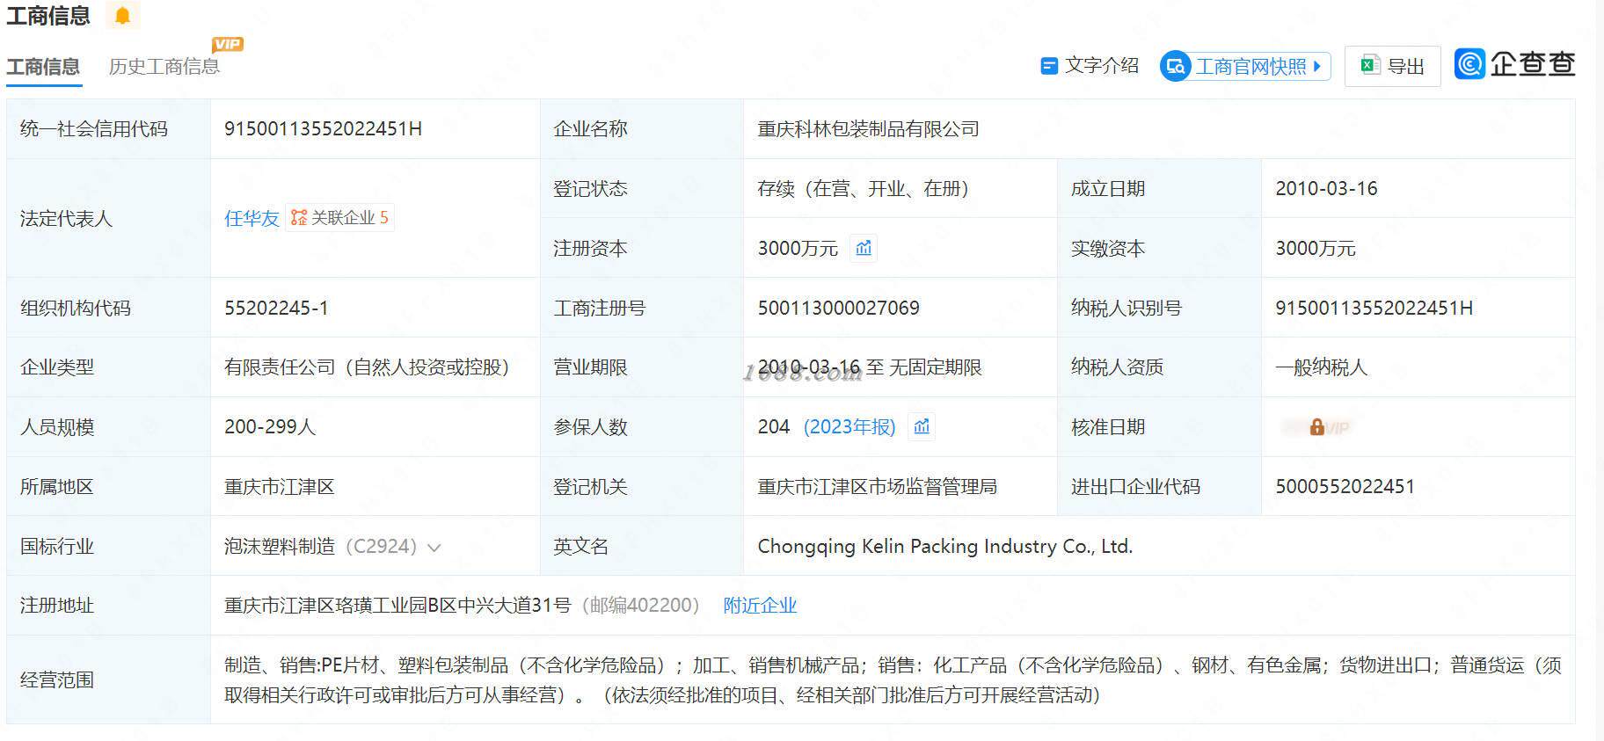Click the company name 重庆科林包装制品有限公司

coord(868,129)
